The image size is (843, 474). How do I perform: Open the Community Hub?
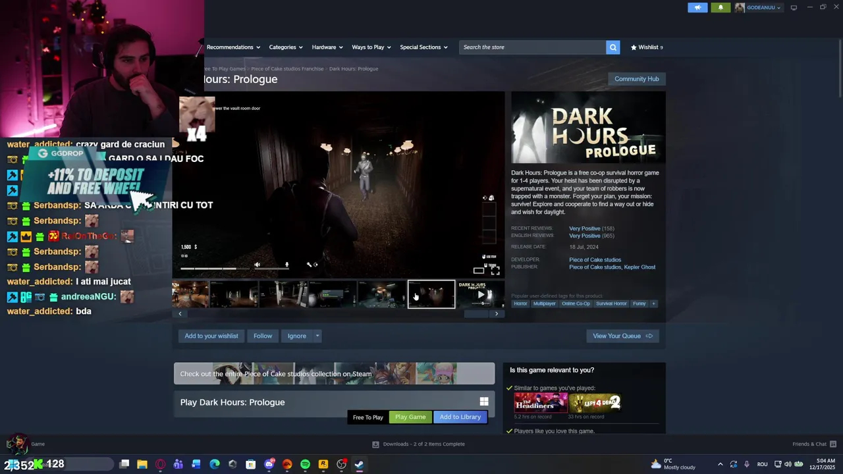[x=636, y=79]
